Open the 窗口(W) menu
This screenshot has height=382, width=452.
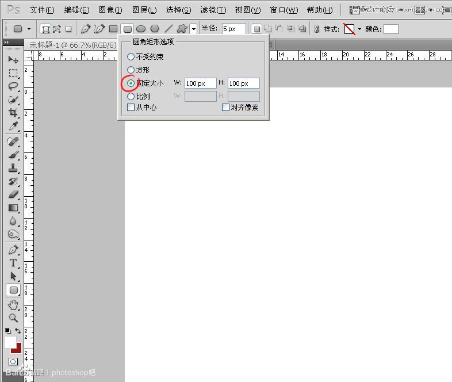pos(284,10)
